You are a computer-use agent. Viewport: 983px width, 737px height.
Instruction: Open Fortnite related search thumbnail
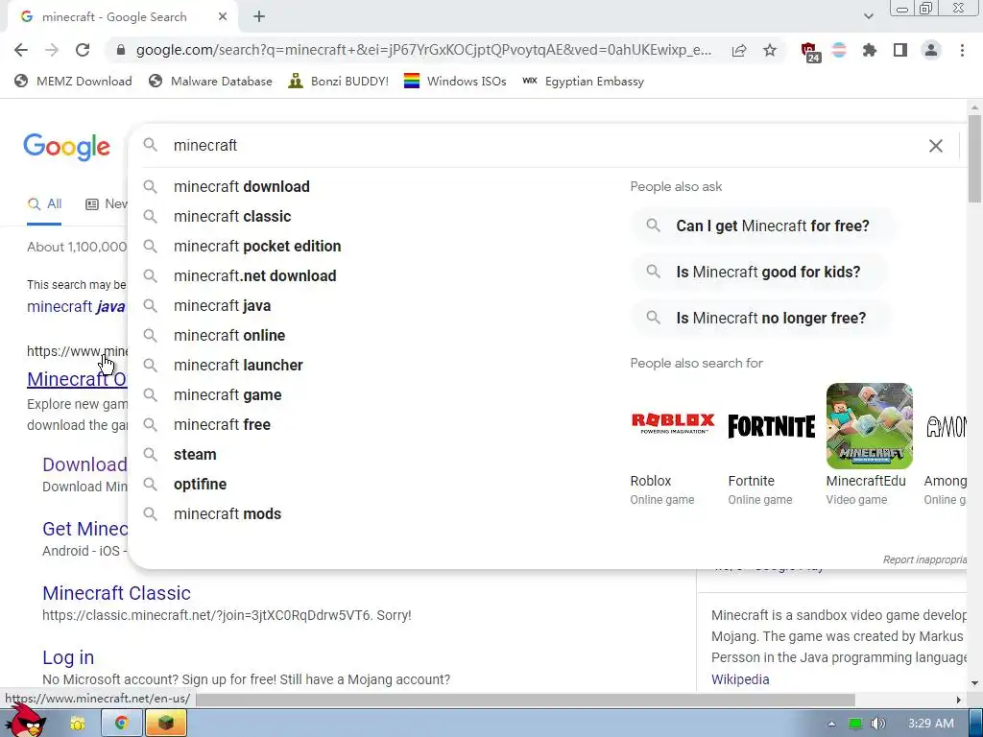[x=771, y=426]
